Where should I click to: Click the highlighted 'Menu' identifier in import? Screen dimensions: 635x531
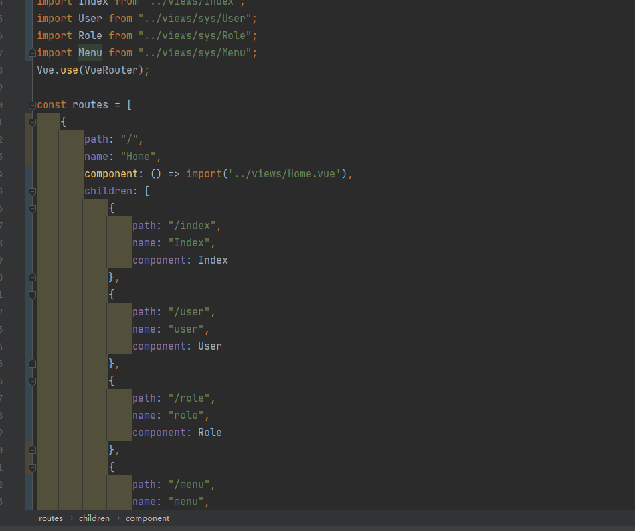(x=90, y=53)
